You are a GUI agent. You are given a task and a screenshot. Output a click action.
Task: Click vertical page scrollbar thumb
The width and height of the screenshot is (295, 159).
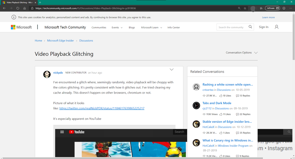294,37
